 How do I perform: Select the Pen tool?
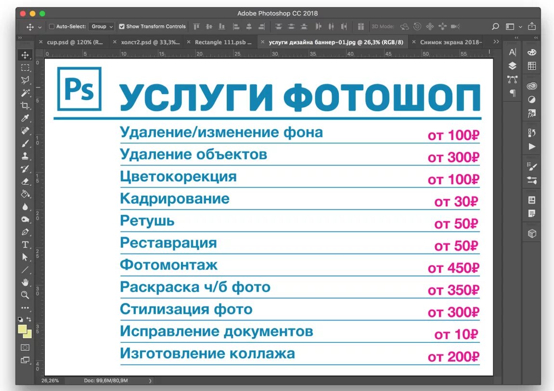click(x=25, y=232)
